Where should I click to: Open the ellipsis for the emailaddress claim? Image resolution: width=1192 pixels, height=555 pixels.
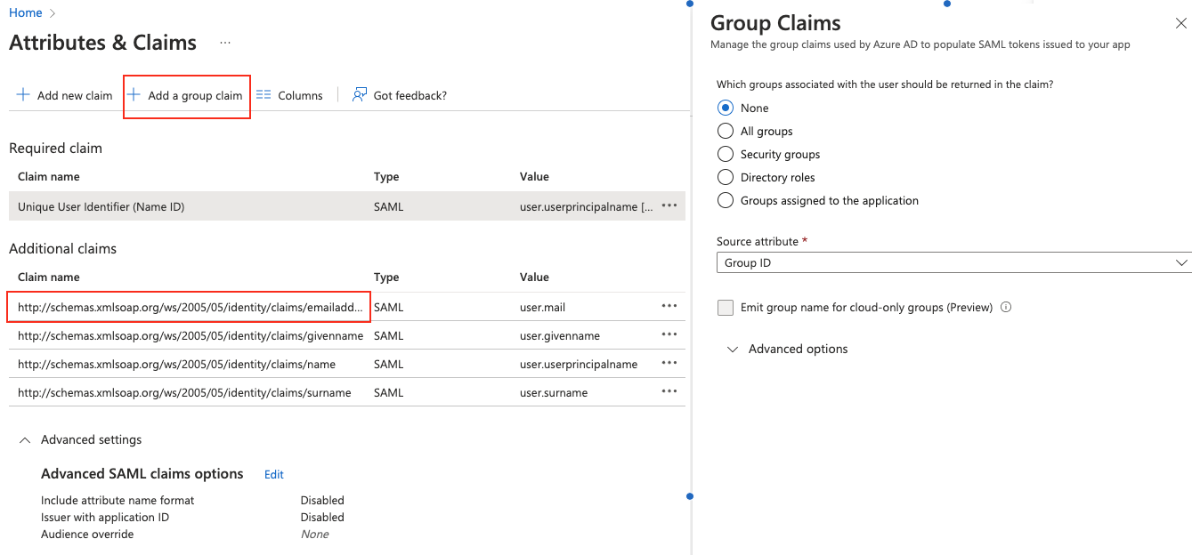click(x=669, y=307)
